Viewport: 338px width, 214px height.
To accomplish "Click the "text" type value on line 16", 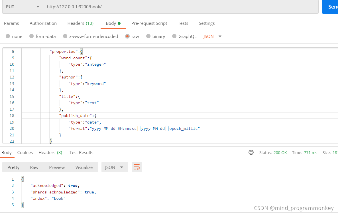I will 92,103.
